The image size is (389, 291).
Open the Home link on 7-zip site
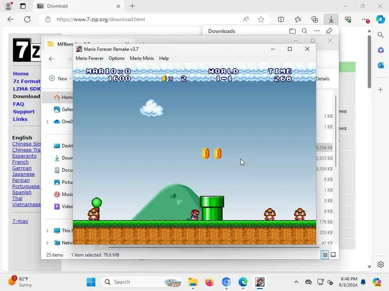(x=21, y=74)
